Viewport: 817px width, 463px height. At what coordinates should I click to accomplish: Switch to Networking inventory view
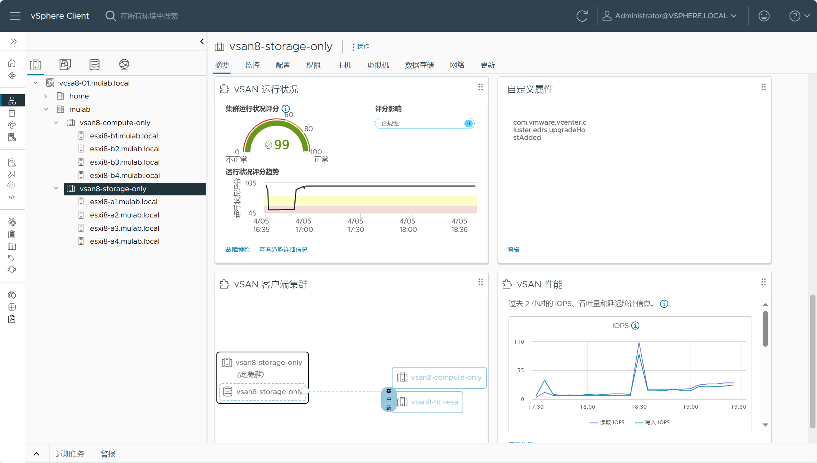click(x=124, y=65)
